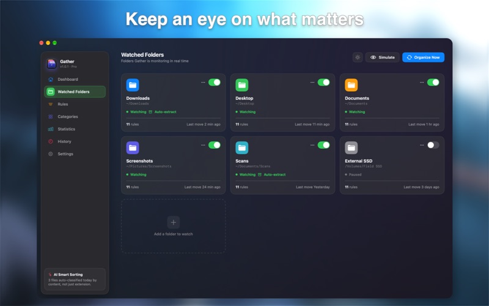The width and height of the screenshot is (489, 306).
Task: Select Watched Folders sidebar item
Action: 75,92
